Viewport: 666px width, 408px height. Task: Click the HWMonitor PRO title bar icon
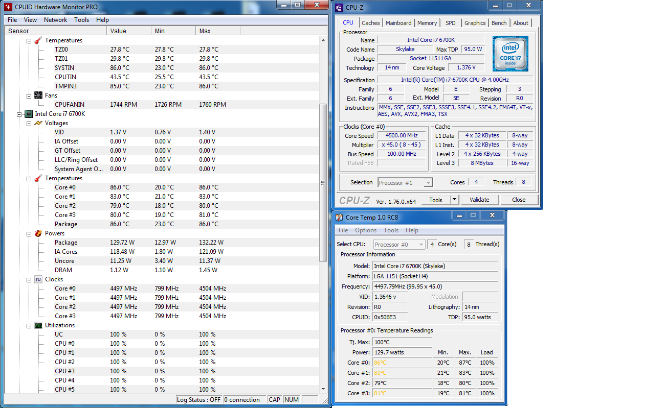point(9,7)
